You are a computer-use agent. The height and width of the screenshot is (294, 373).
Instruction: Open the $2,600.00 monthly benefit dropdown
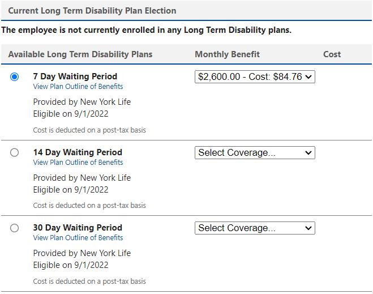[255, 76]
